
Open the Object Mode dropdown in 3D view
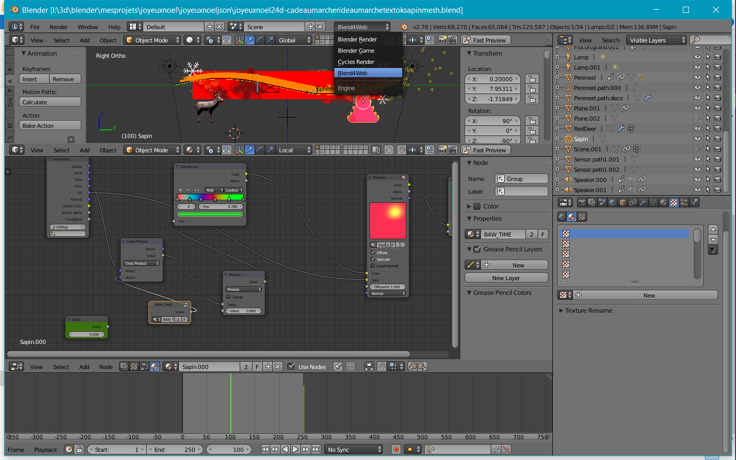[153, 40]
